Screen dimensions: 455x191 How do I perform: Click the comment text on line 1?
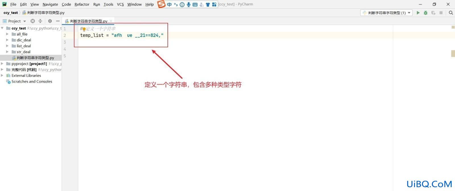(98, 29)
